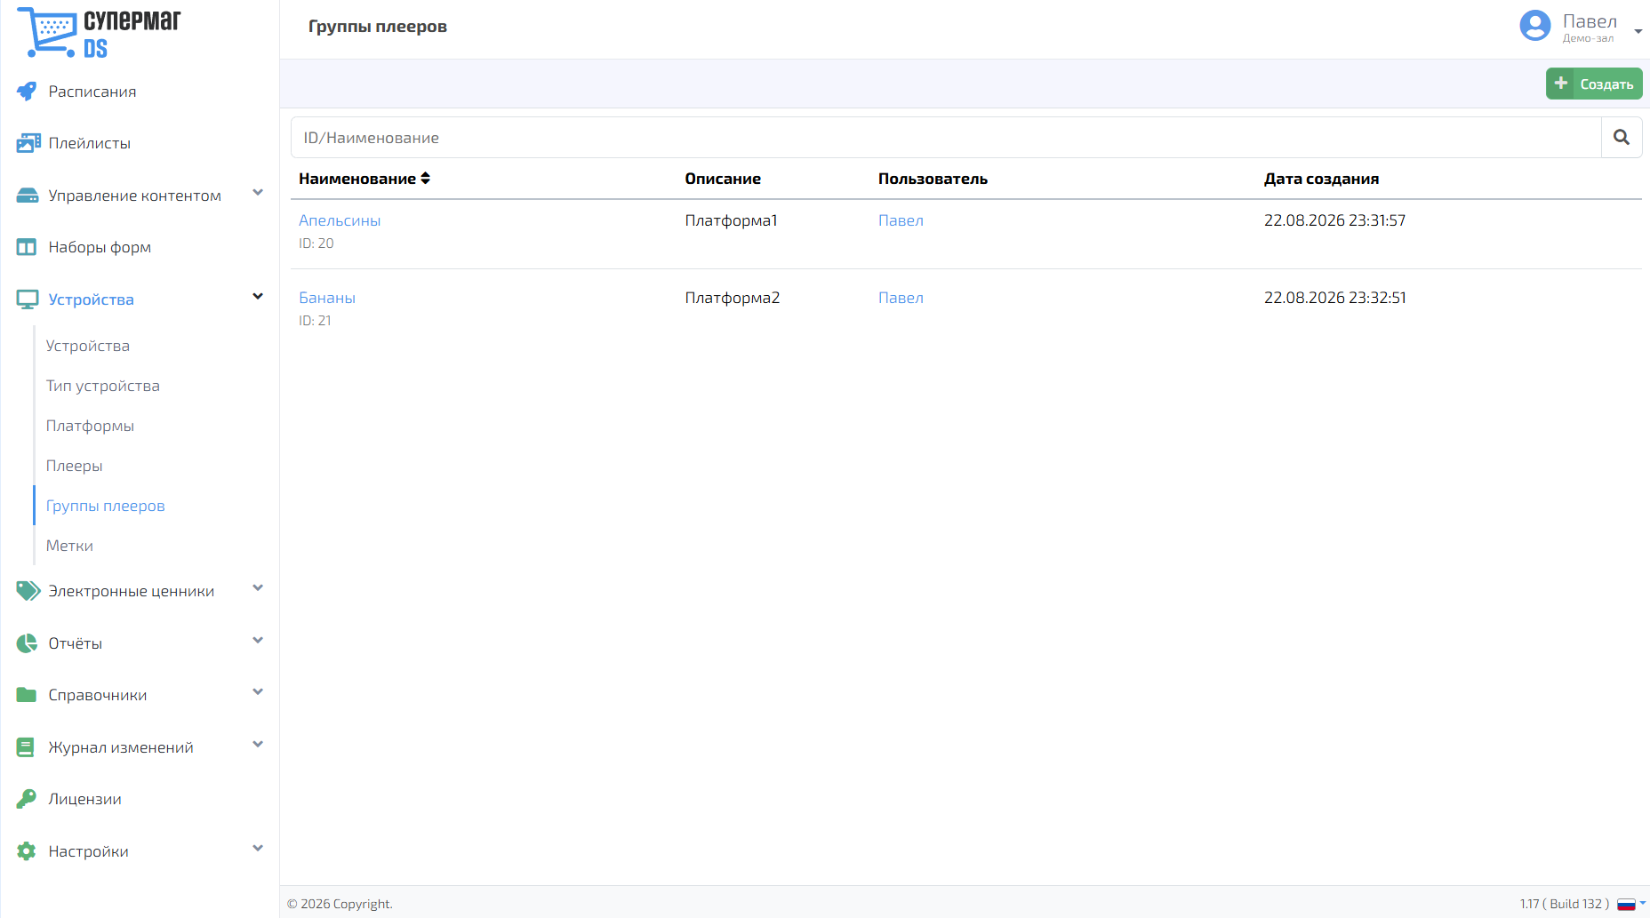Focus the ID/Наименование search field
Screen dimensions: 1650x918
(x=946, y=138)
